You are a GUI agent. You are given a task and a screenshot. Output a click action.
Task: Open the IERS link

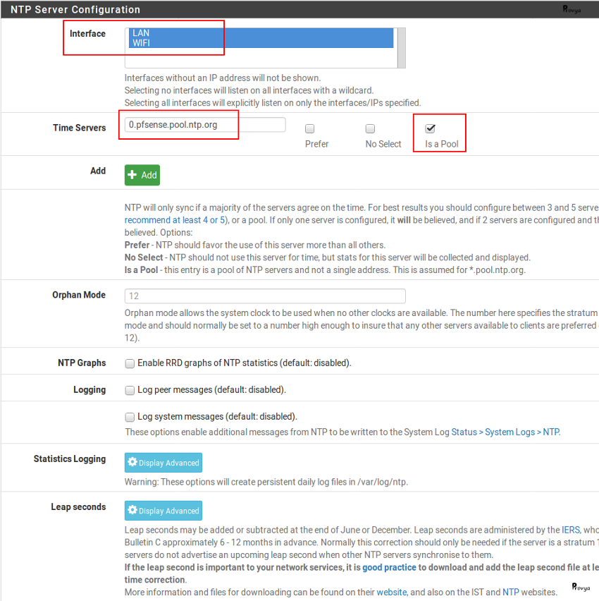[x=571, y=530]
